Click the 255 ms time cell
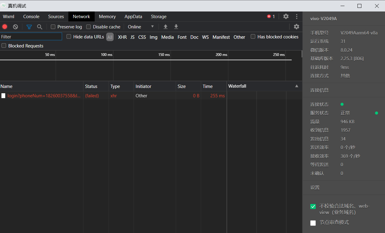385x233 pixels. tap(217, 95)
